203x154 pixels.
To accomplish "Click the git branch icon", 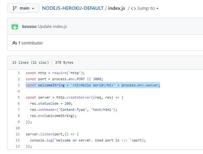I will 14,8.
